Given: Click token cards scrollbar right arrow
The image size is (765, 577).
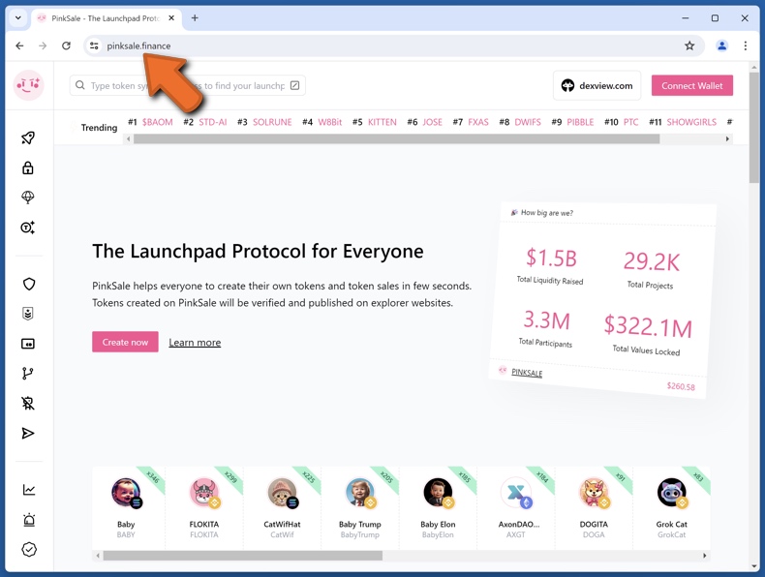Looking at the screenshot, I should [x=705, y=556].
